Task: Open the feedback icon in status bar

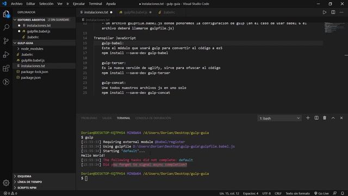Action: pyautogui.click(x=335, y=193)
